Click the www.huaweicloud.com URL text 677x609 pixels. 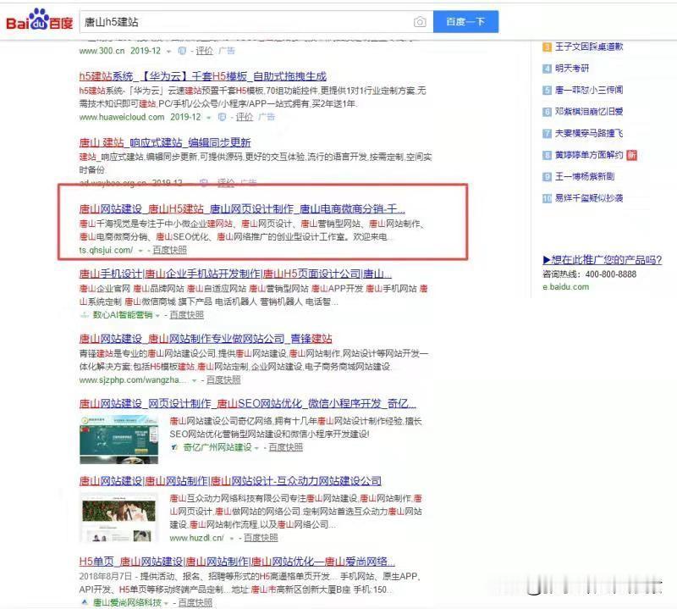click(x=122, y=117)
